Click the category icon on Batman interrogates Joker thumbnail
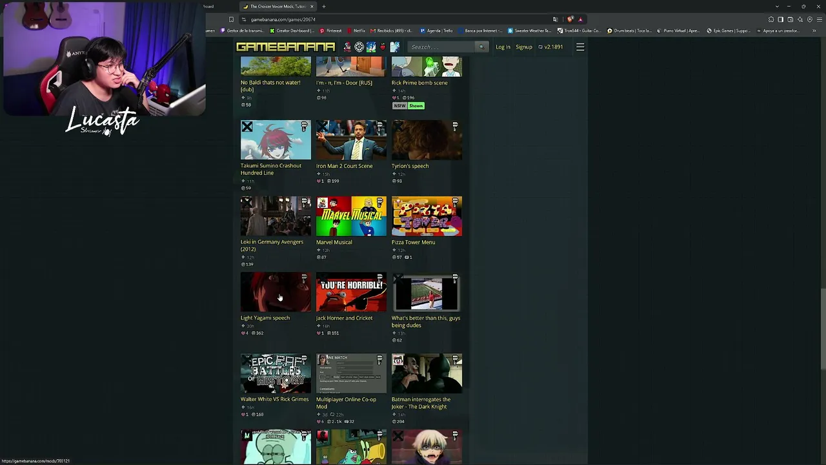826x465 pixels. 455,360
